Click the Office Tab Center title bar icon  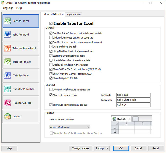click(3, 3)
